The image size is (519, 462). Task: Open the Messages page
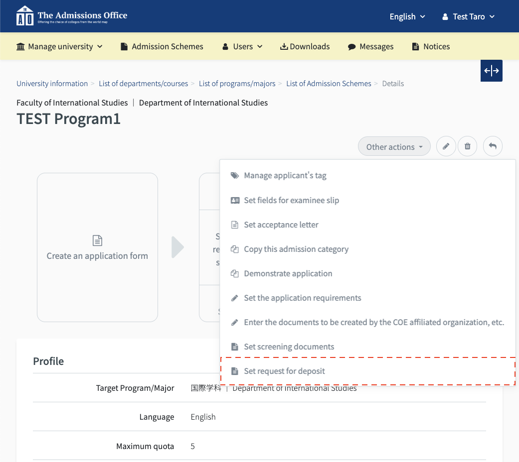click(x=371, y=47)
